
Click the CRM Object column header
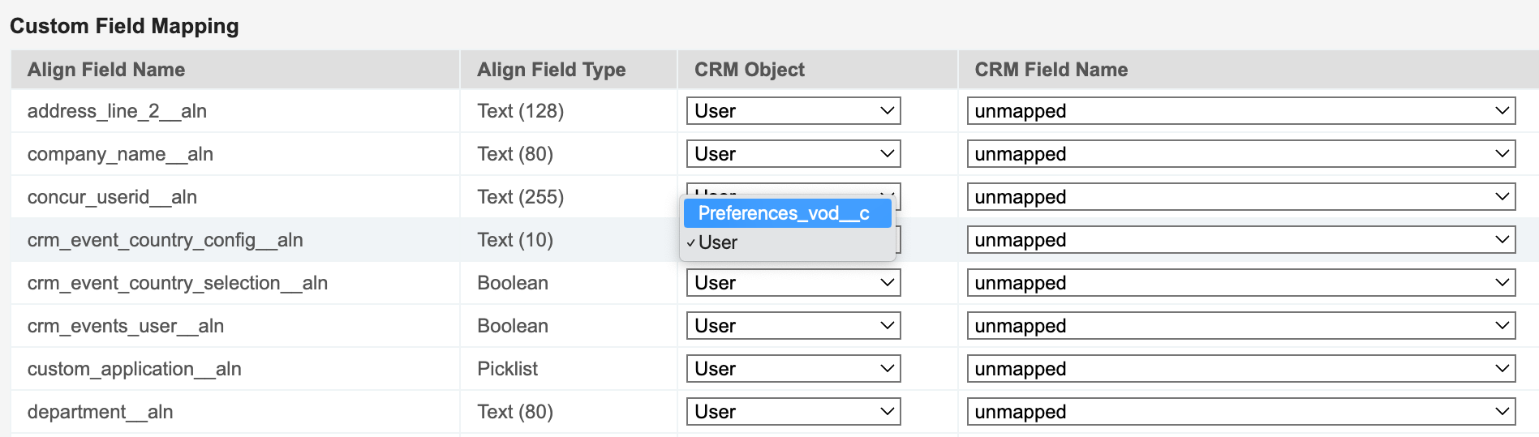click(x=749, y=70)
